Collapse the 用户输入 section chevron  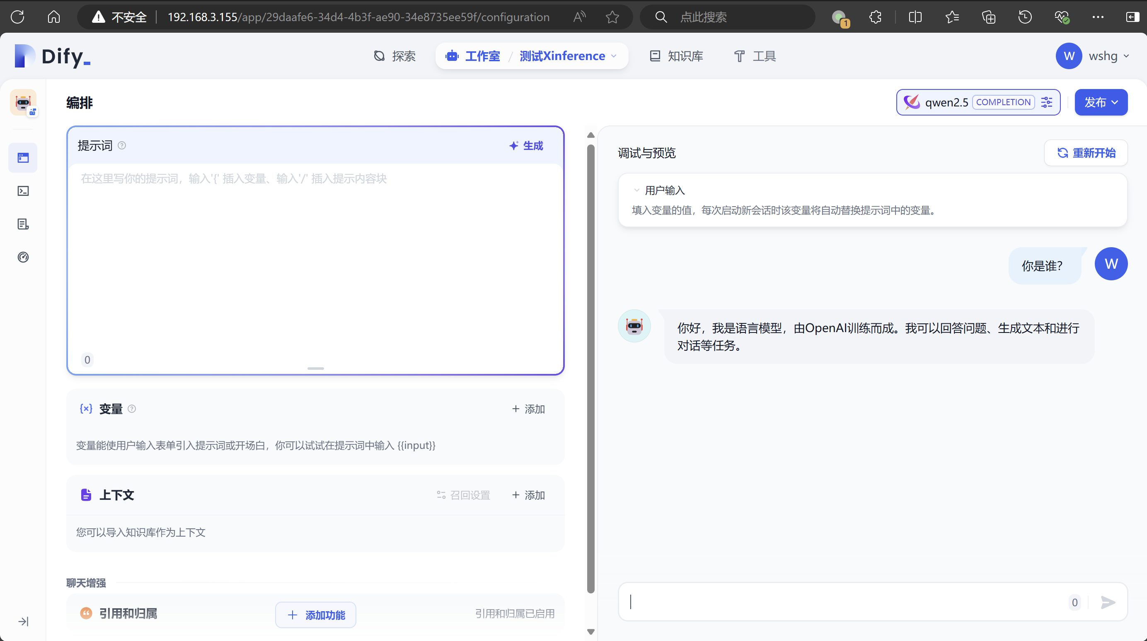pos(636,190)
